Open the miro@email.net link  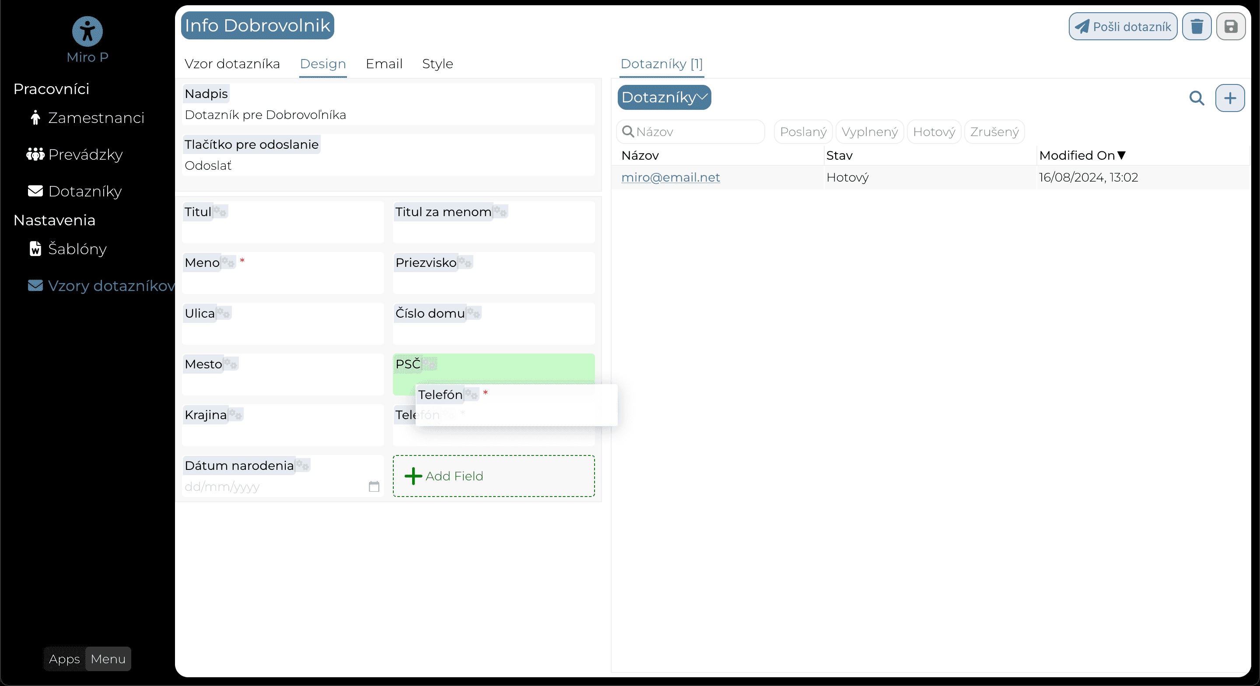point(670,178)
